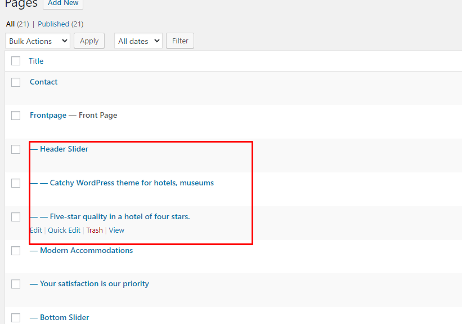Viewport: 462px width, 324px height.
Task: Toggle the select-all checkbox beside Title
Action: [x=16, y=61]
